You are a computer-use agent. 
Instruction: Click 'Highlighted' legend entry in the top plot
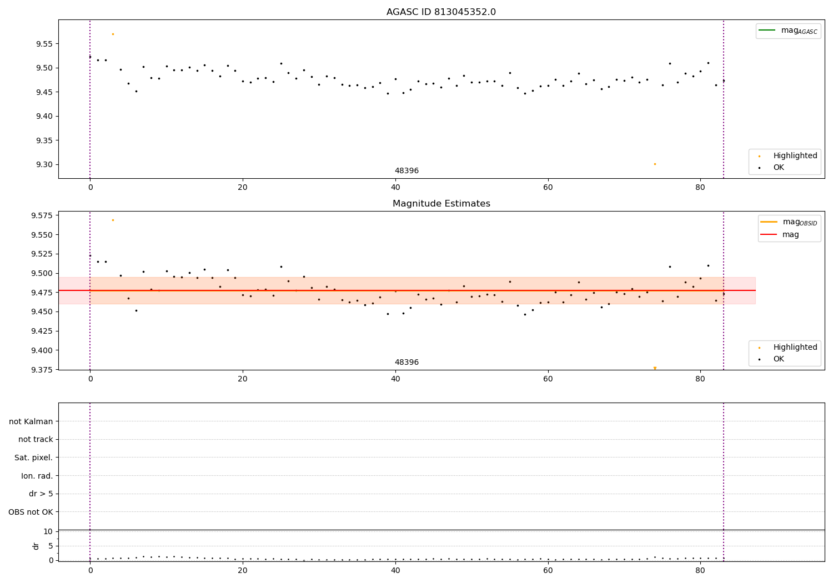point(795,156)
